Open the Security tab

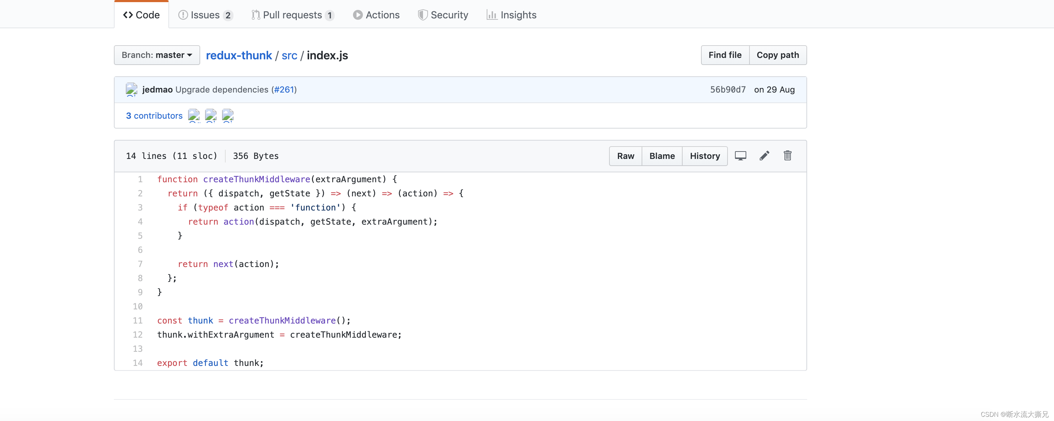pyautogui.click(x=443, y=15)
